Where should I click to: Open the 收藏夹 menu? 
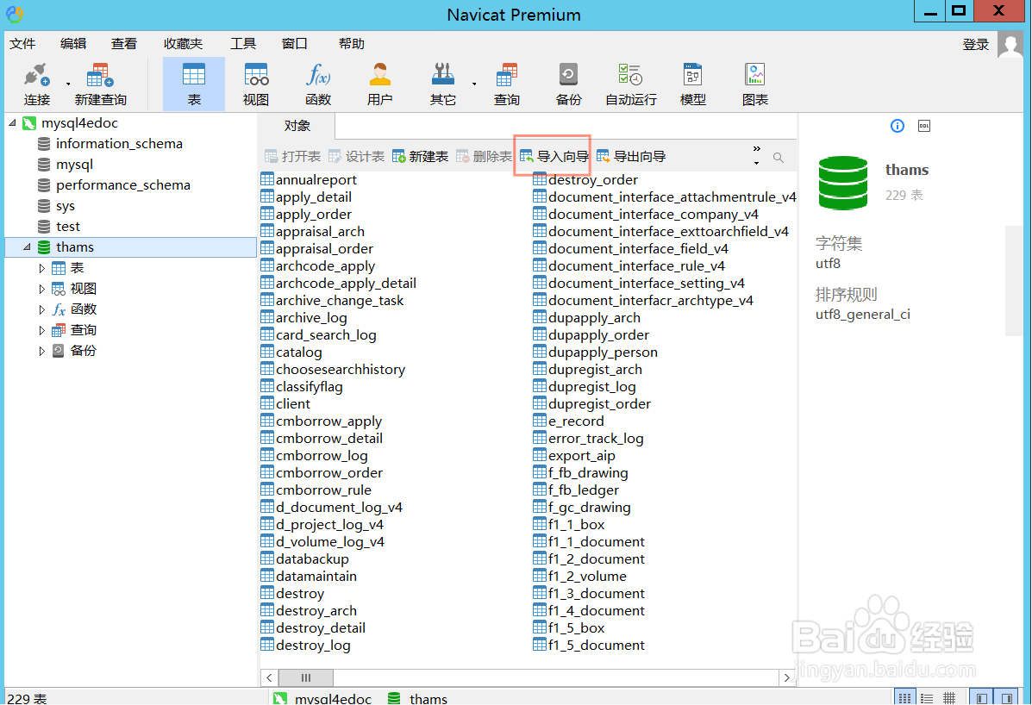click(183, 43)
